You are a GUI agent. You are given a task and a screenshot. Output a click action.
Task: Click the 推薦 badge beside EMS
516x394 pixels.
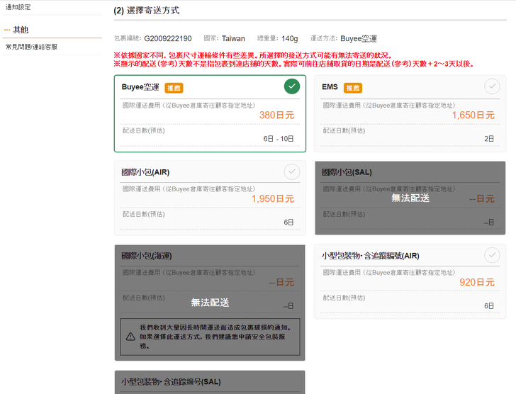coord(353,88)
